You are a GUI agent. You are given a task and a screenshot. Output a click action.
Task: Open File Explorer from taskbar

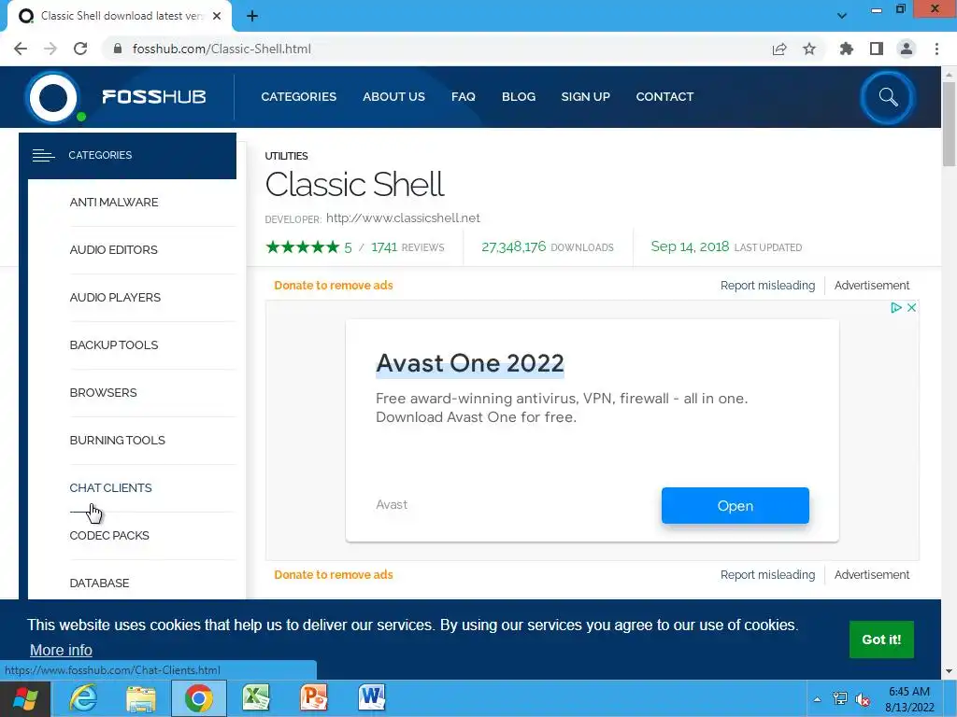[x=141, y=698]
